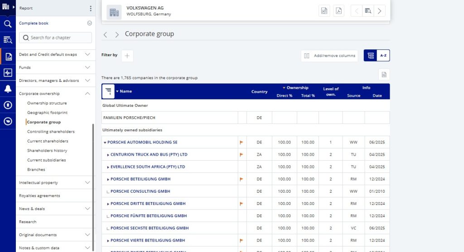Go to next company arrow in header

coord(379,11)
